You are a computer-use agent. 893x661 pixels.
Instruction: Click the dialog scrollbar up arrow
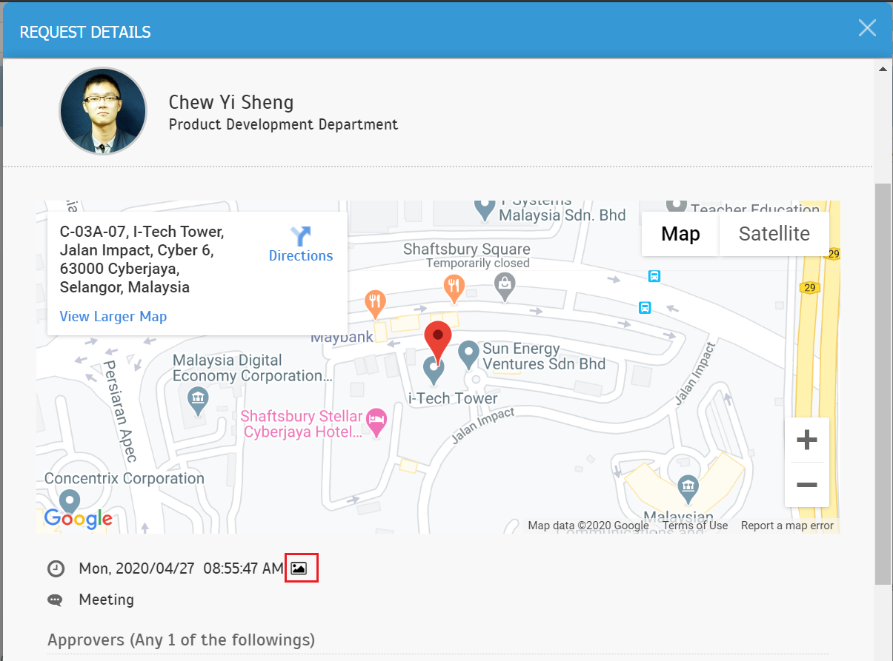pos(883,69)
